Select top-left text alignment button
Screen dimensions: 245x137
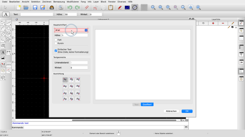coord(65,79)
